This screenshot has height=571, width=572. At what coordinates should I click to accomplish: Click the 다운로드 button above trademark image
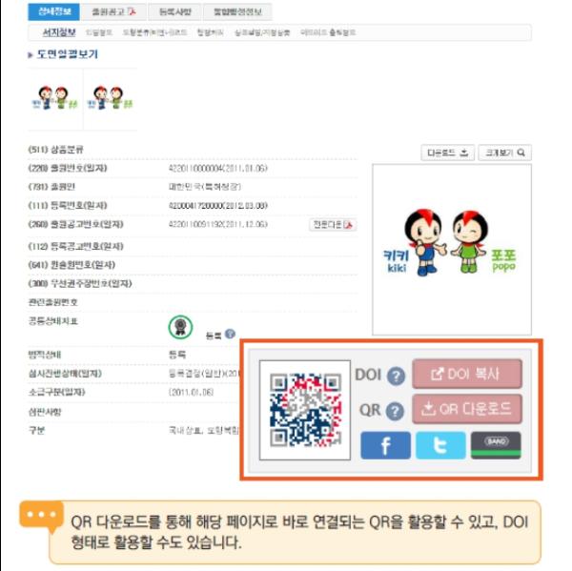[448, 153]
